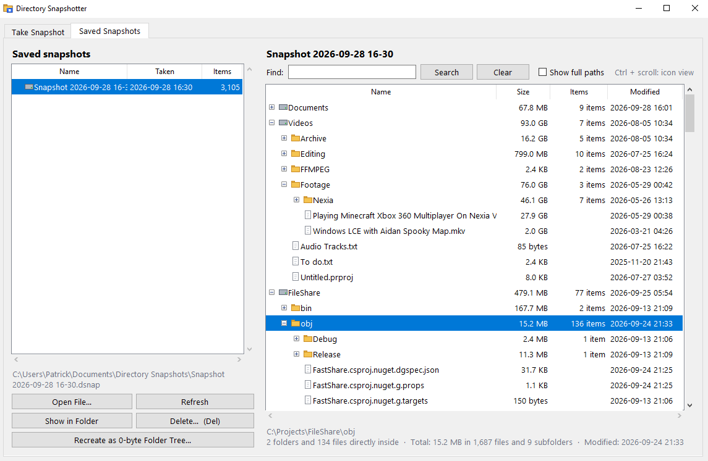
Task: Click the Playing Minecraft Xbox 360 file icon
Action: click(x=308, y=215)
